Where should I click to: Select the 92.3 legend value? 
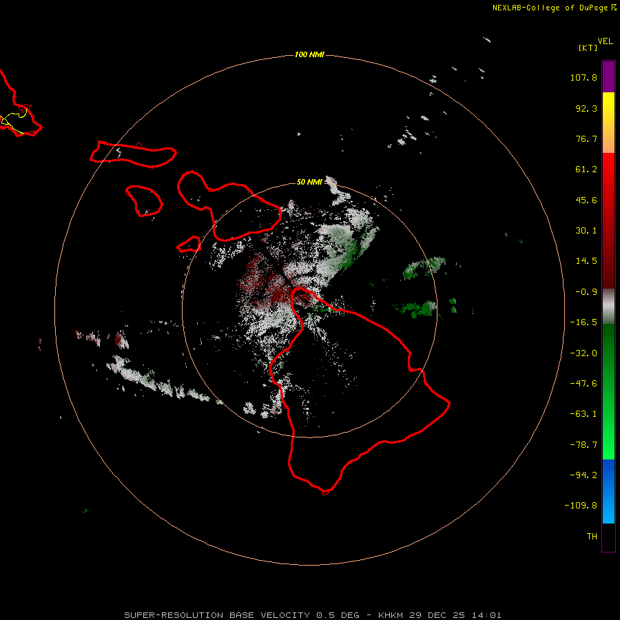(586, 108)
